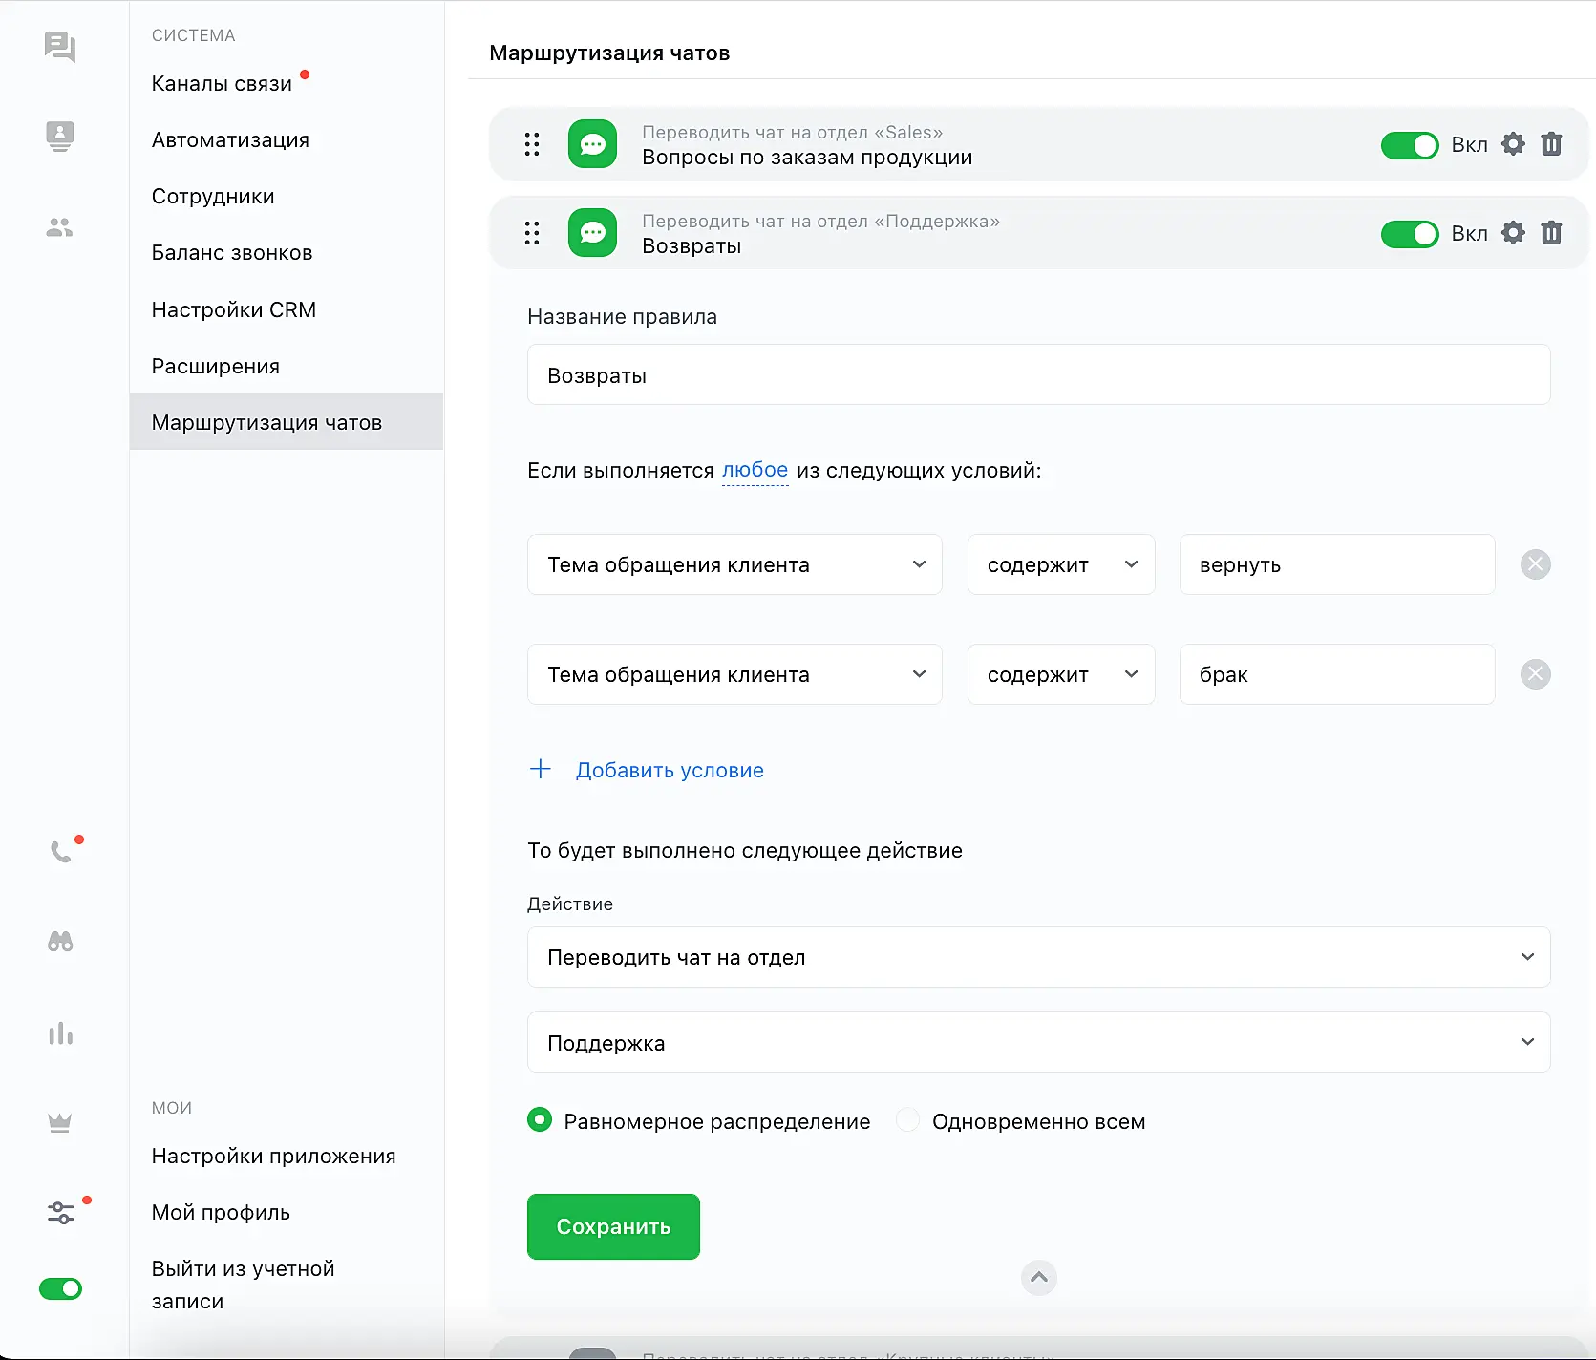Disable the Sales routing rule toggle
The height and width of the screenshot is (1360, 1596).
(1409, 145)
